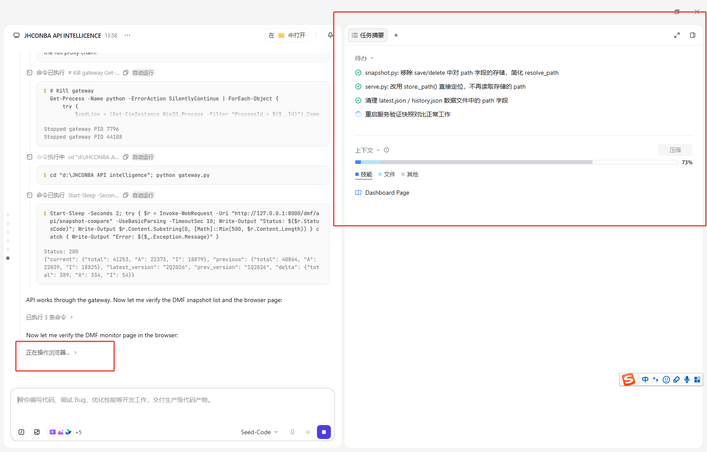Select the 其他 context tab
The image size is (707, 452).
[410, 174]
